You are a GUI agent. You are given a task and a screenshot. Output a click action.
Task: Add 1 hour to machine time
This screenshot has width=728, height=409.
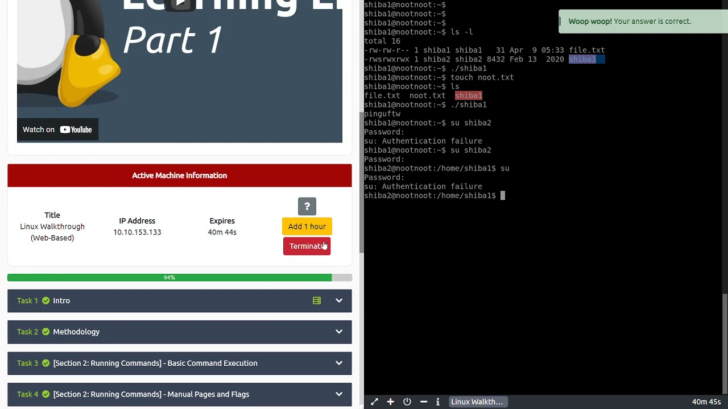point(307,226)
